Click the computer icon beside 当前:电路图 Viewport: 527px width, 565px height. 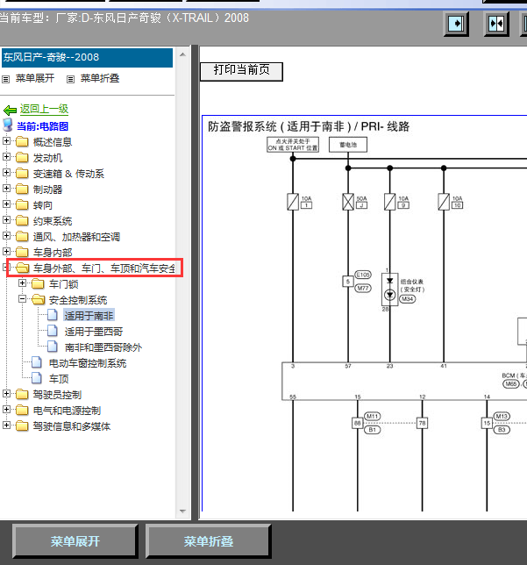(x=8, y=125)
